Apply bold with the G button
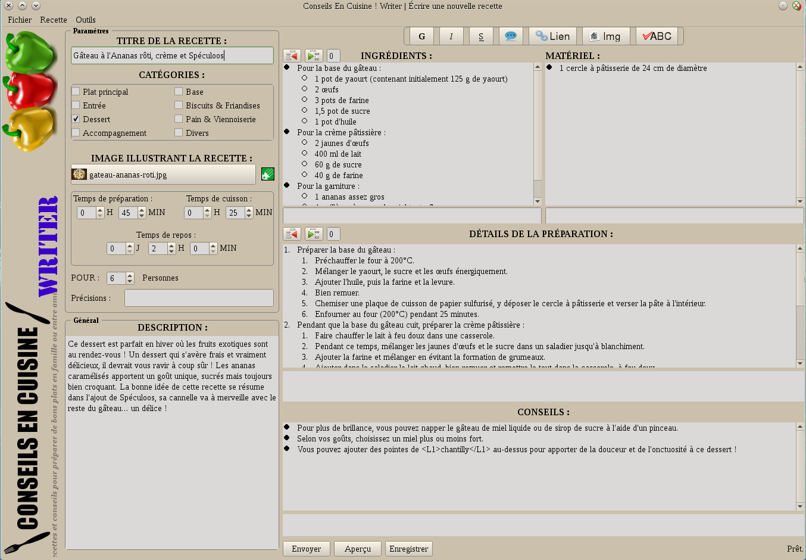The image size is (806, 560). click(421, 36)
